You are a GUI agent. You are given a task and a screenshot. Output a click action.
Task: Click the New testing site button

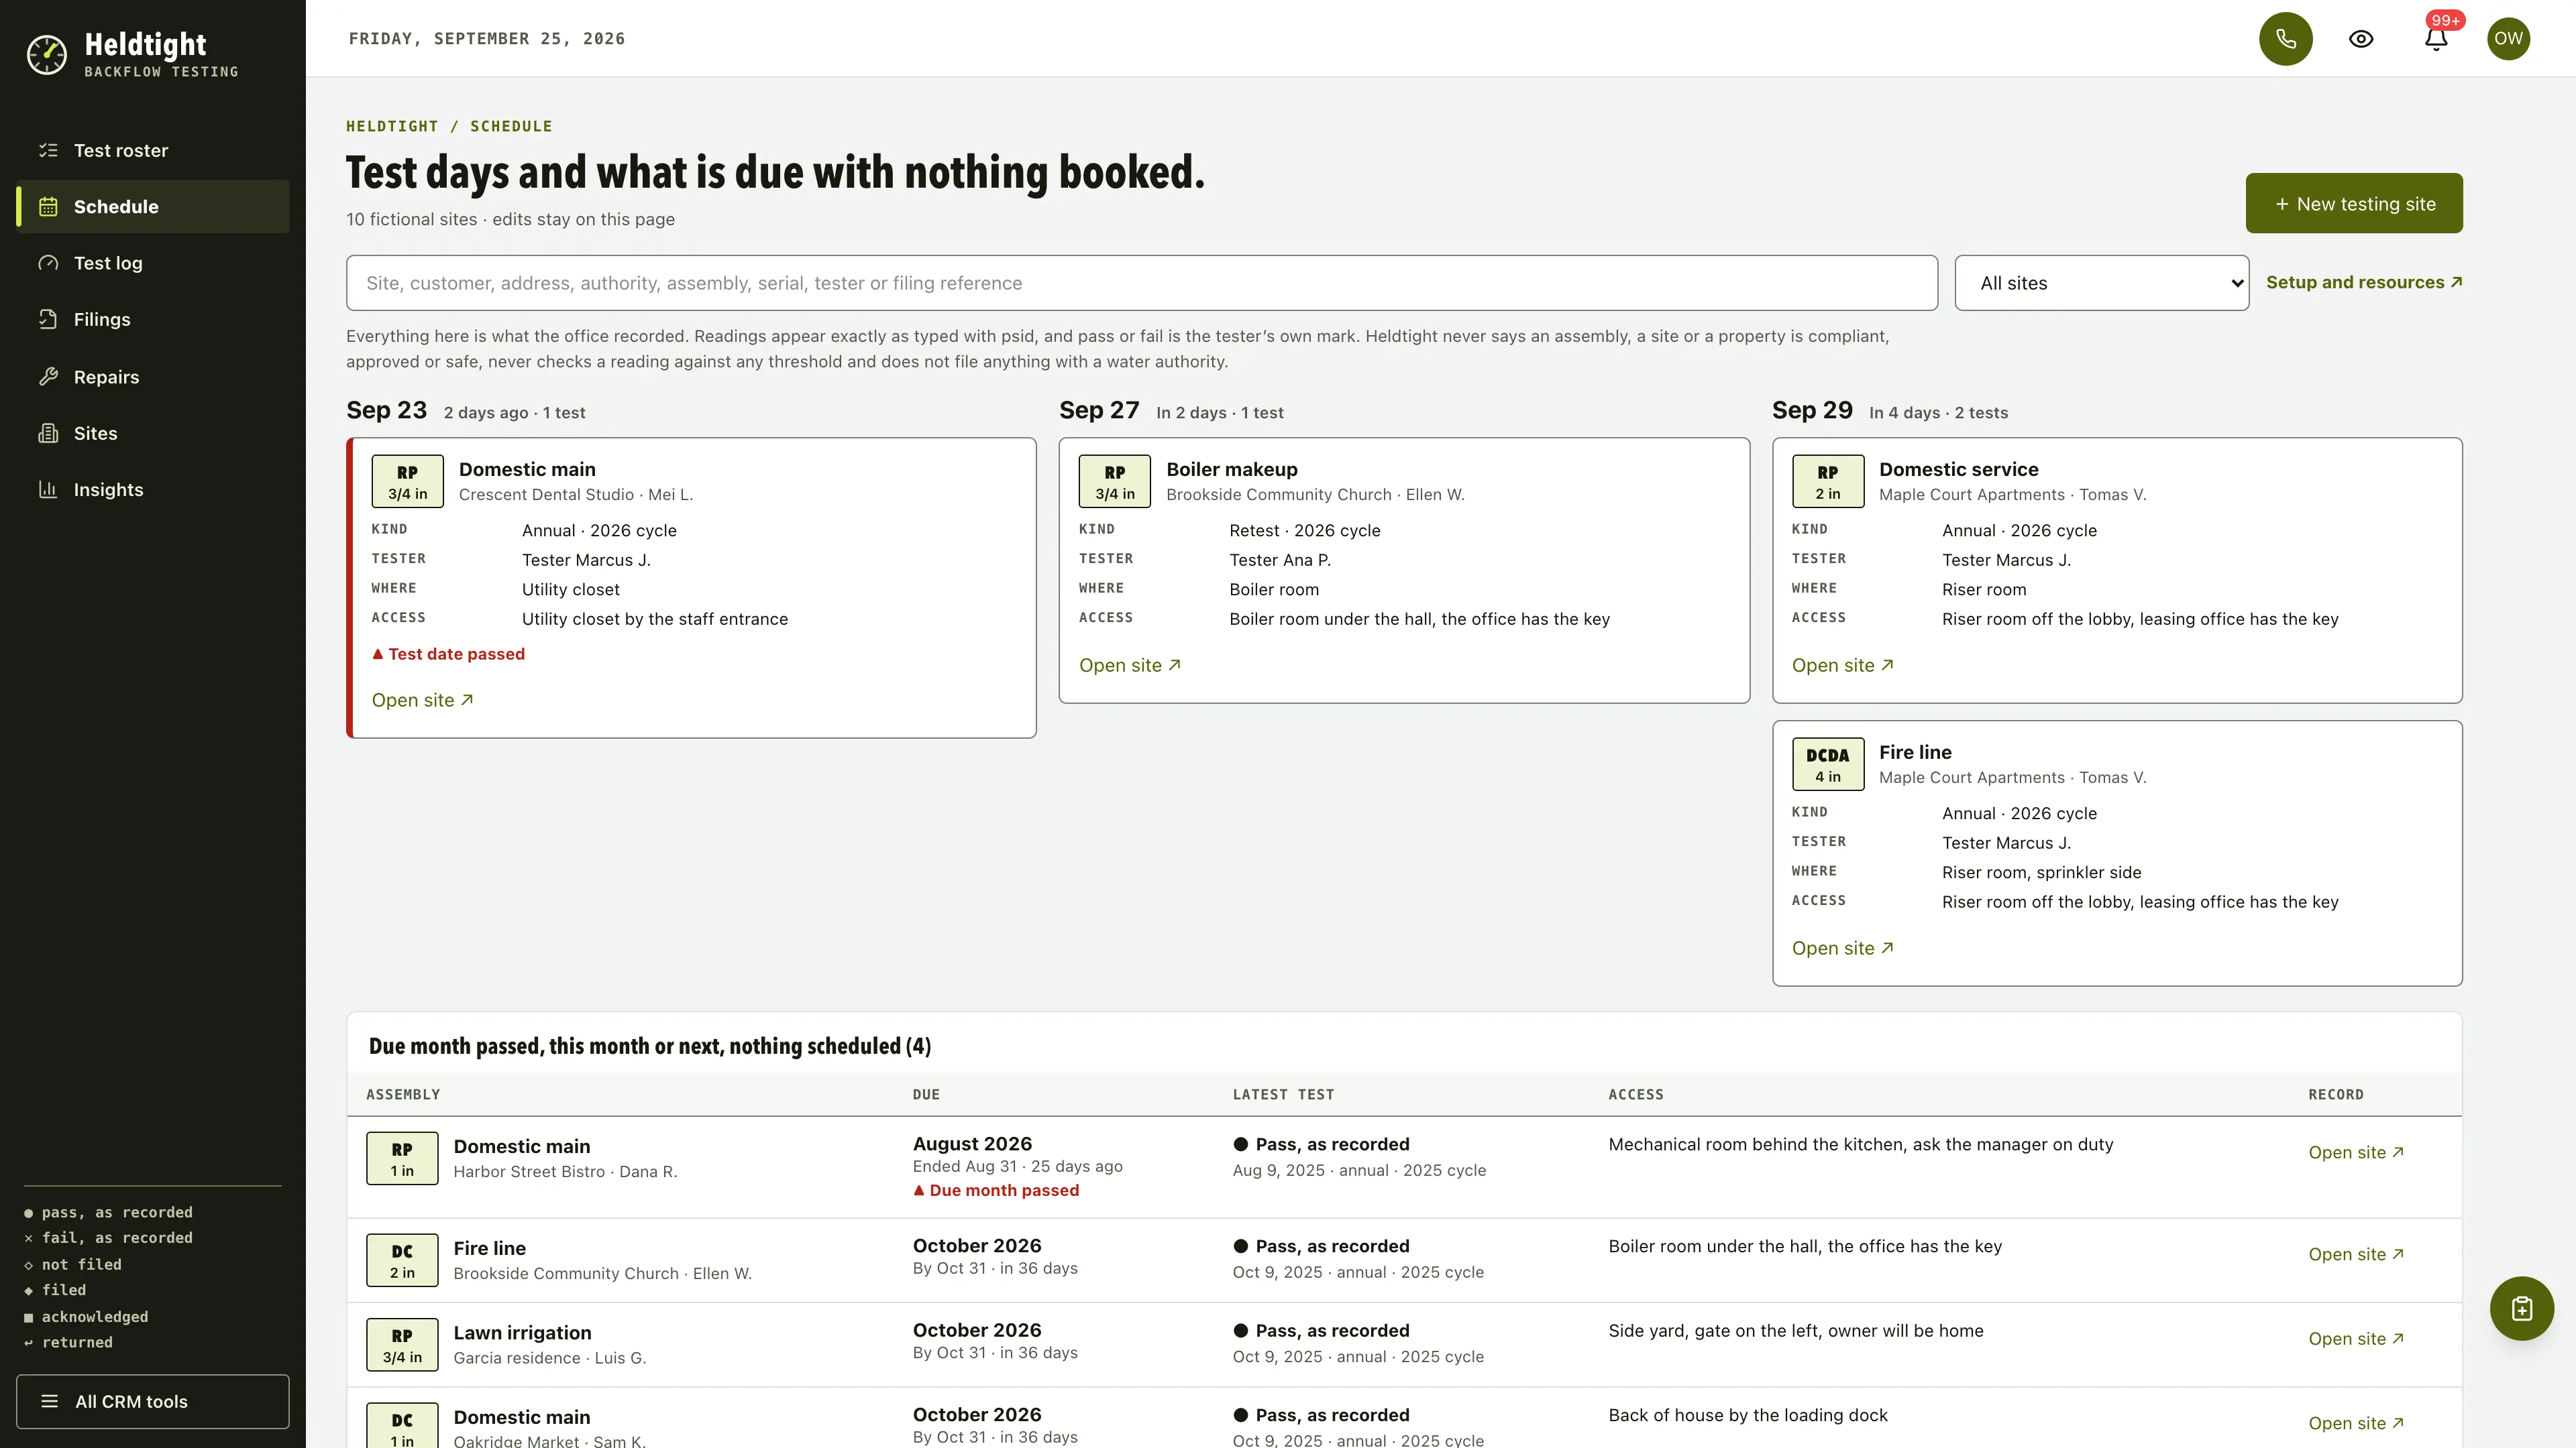point(2353,203)
